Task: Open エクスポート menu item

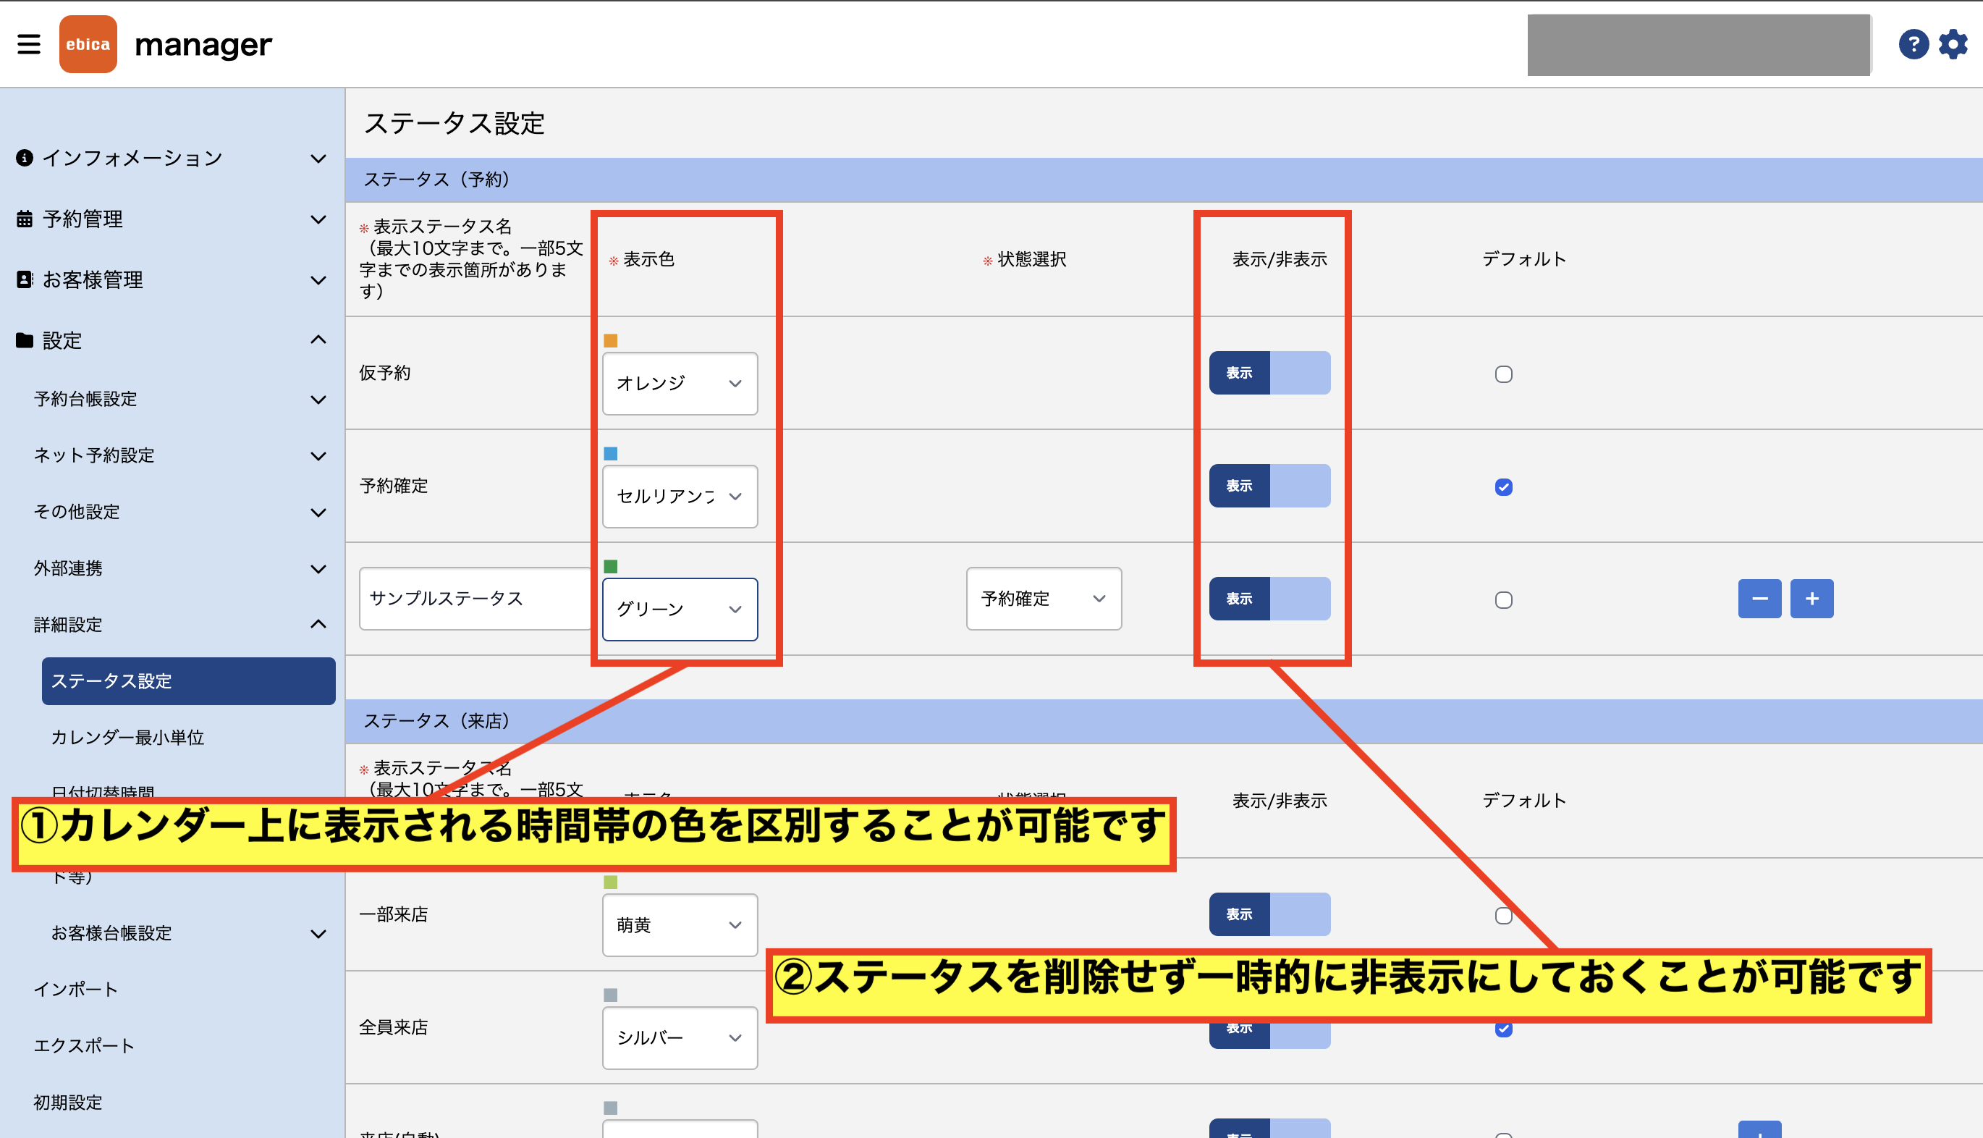Action: (85, 1046)
